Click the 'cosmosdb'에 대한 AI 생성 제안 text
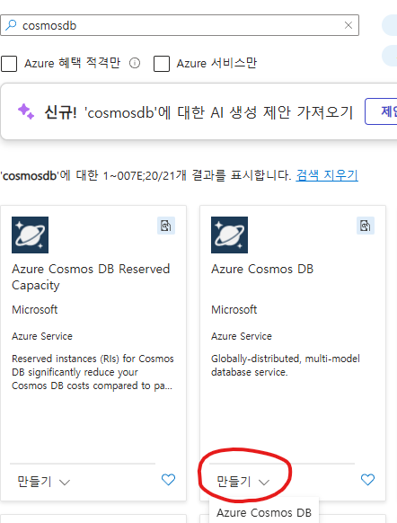The width and height of the screenshot is (397, 523). (x=218, y=112)
